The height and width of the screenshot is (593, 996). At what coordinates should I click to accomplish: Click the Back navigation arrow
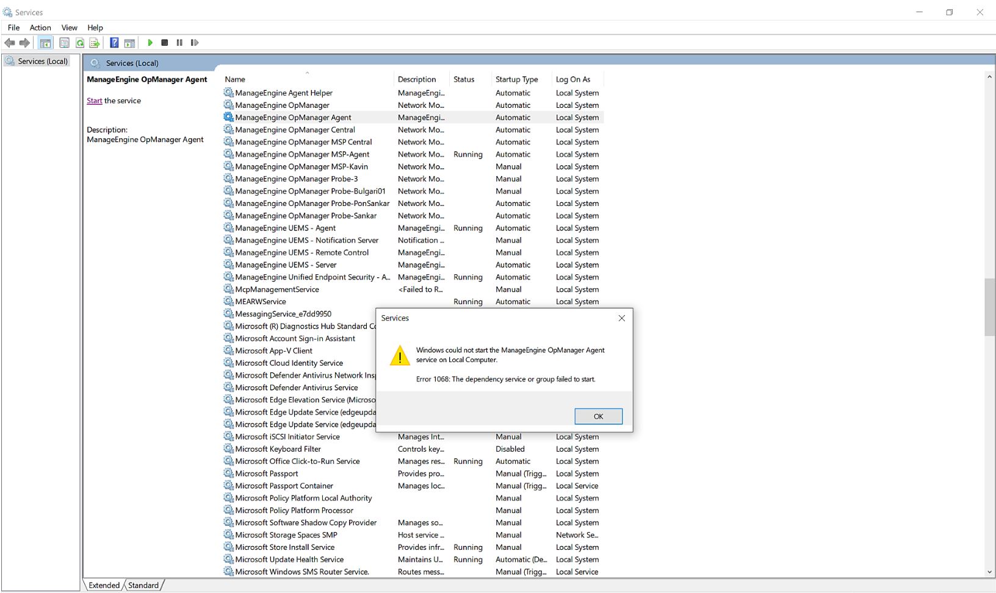coord(9,43)
